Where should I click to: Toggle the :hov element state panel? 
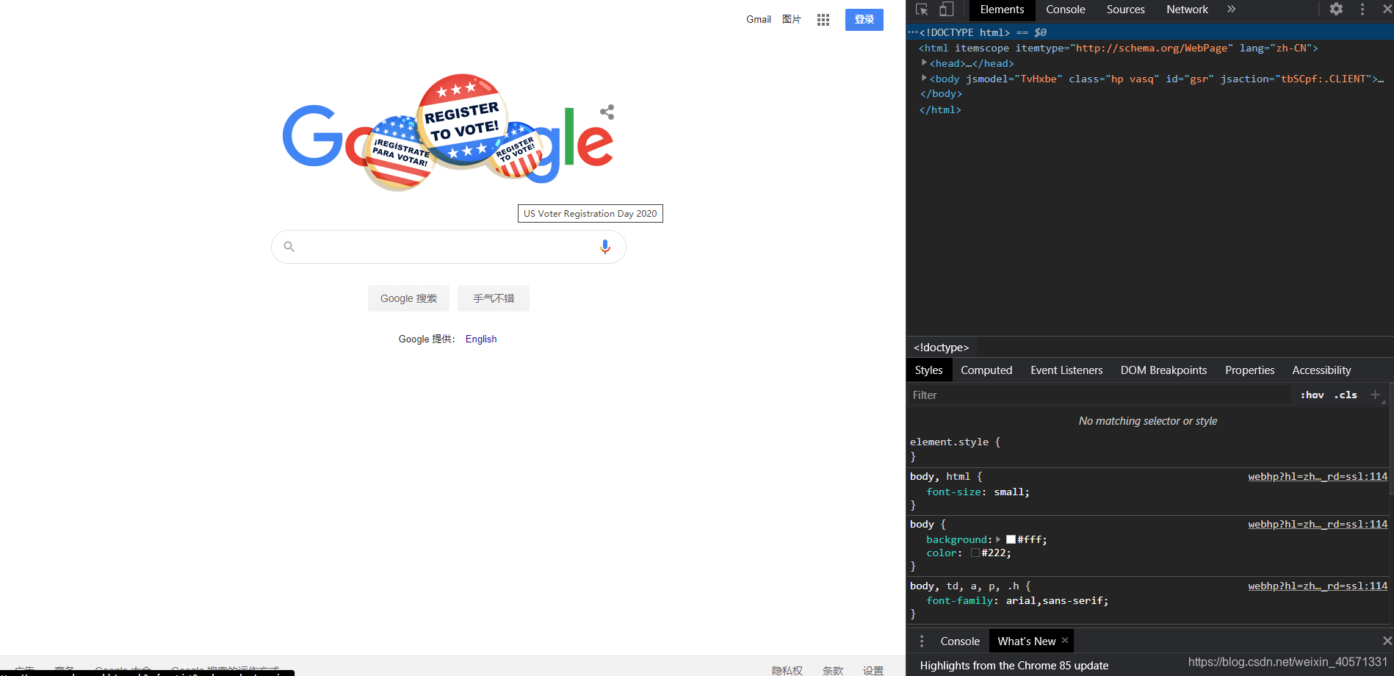(1312, 395)
